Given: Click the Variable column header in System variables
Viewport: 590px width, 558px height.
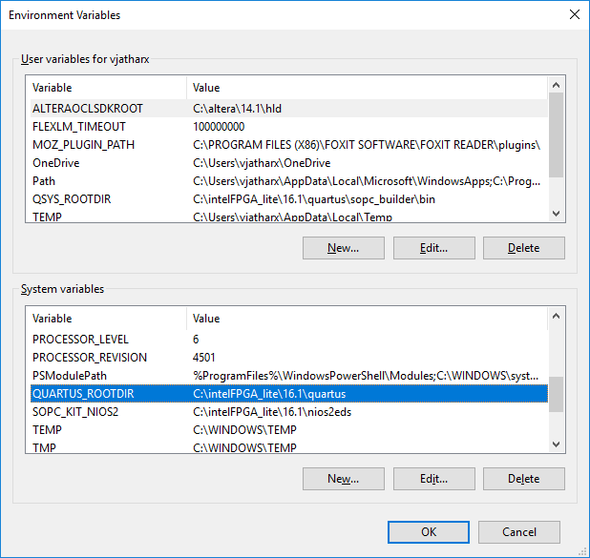Looking at the screenshot, I should tap(105, 319).
